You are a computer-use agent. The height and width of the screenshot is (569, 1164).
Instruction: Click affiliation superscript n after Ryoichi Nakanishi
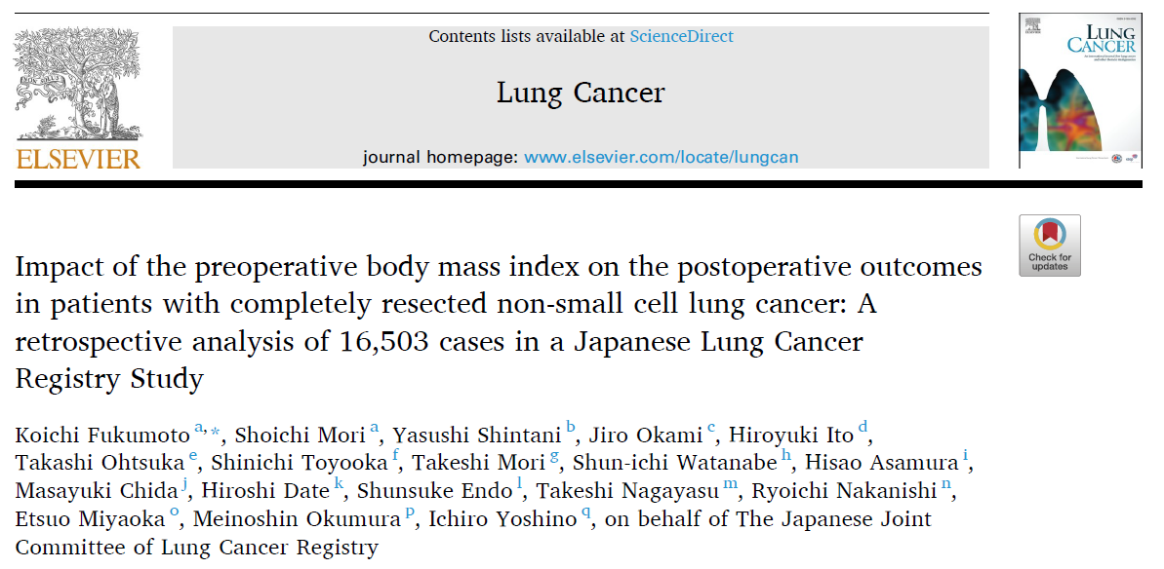[x=945, y=484]
